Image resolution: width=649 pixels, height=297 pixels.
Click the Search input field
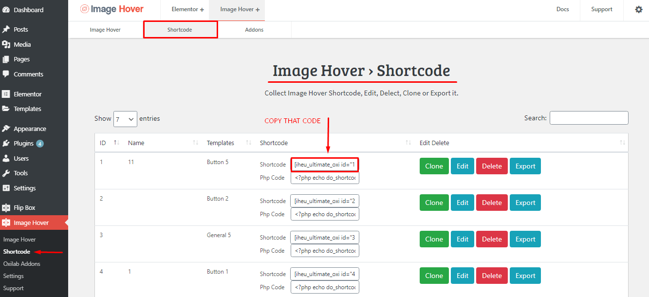pos(589,118)
